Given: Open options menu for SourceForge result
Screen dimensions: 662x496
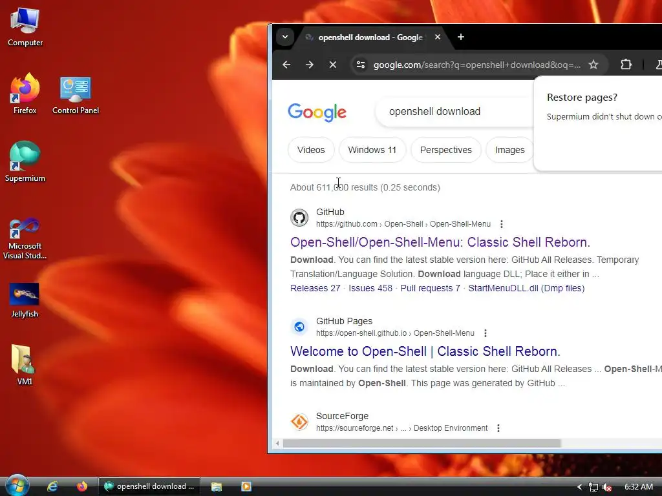Looking at the screenshot, I should coord(498,428).
